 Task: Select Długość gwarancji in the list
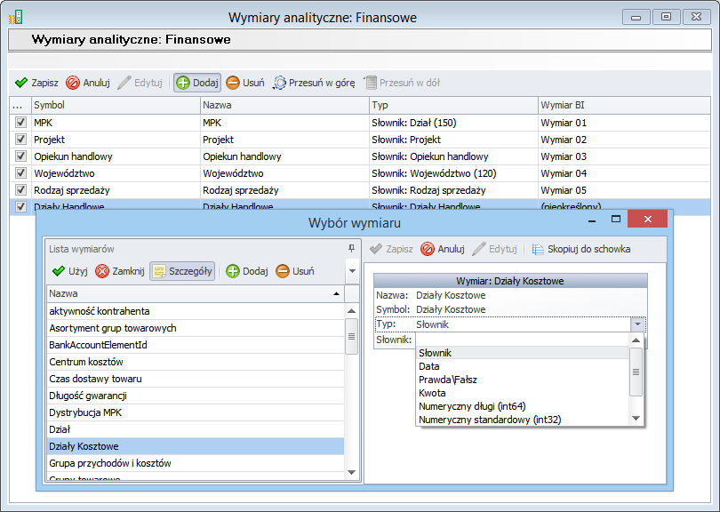pos(196,396)
